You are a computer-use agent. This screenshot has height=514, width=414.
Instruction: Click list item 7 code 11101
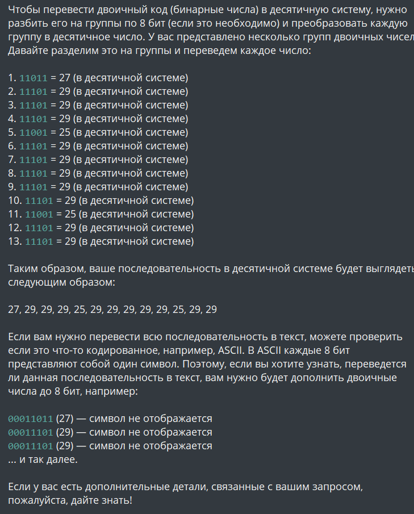click(34, 160)
